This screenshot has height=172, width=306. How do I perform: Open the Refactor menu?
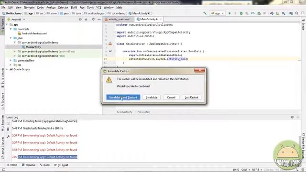(63, 8)
